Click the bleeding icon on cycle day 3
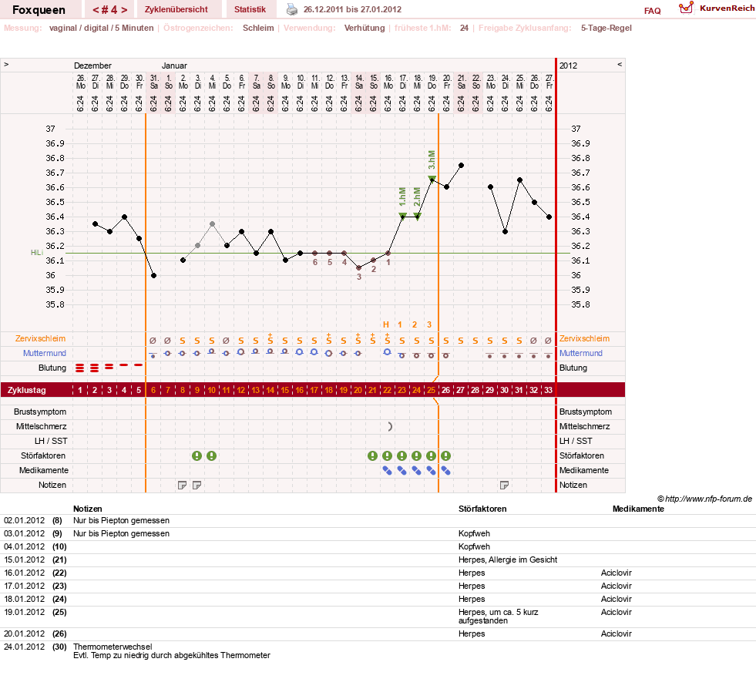Image resolution: width=756 pixels, height=699 pixels. (x=109, y=367)
